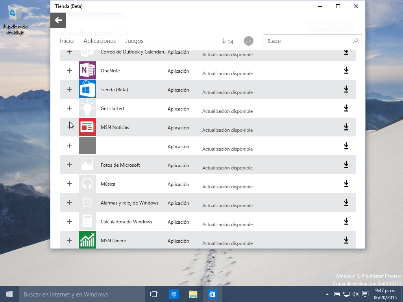
Task: Open the downloads counter showing 14
Action: coord(227,41)
